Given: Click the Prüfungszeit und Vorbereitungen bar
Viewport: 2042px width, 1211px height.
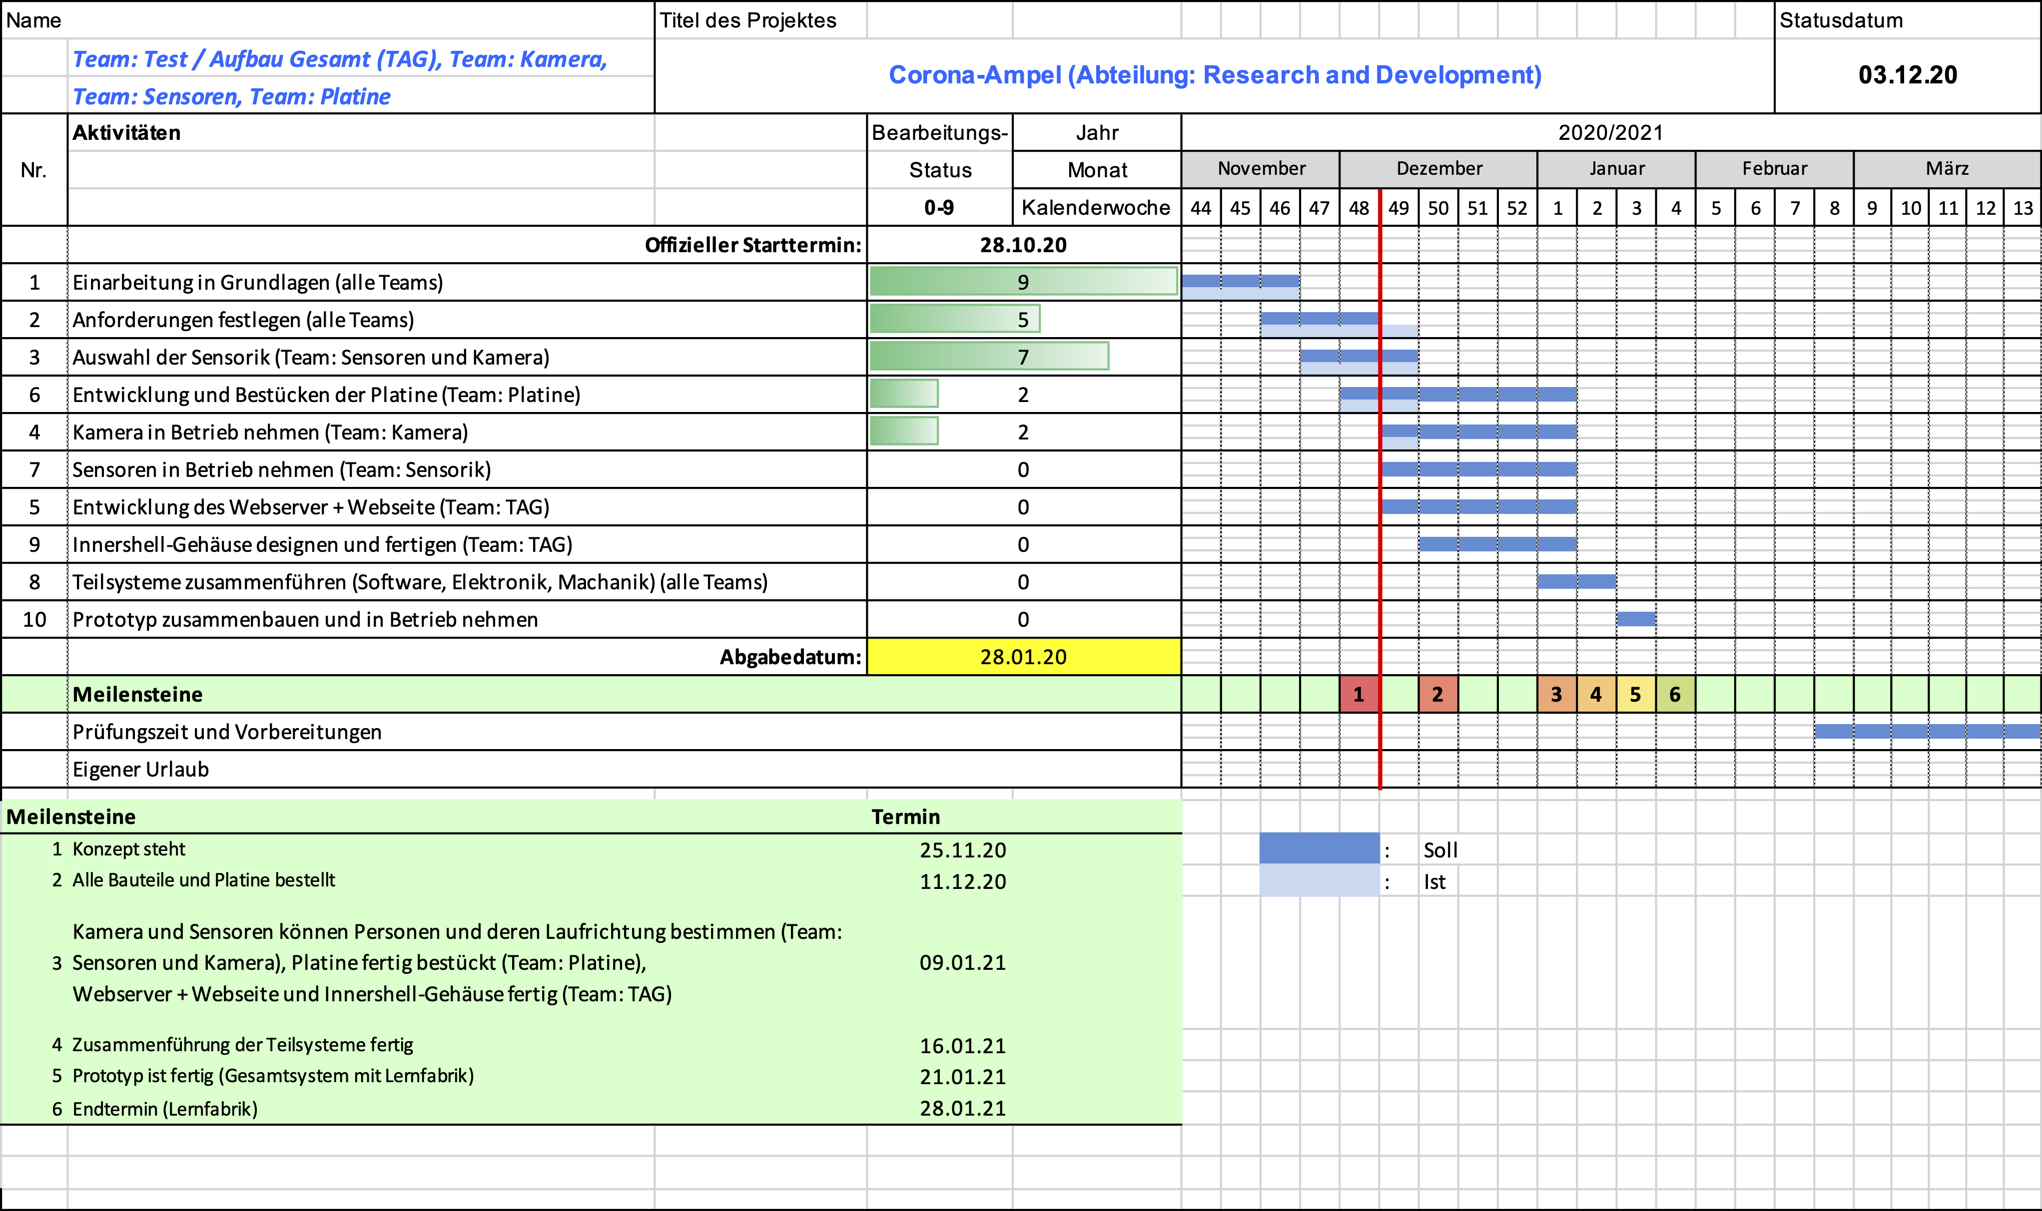Looking at the screenshot, I should (1927, 731).
